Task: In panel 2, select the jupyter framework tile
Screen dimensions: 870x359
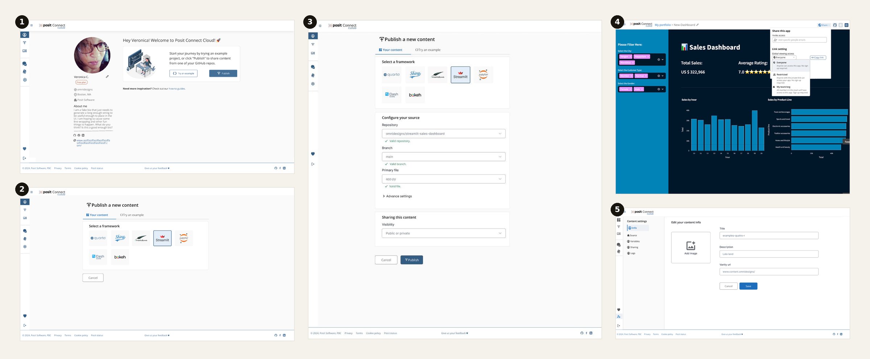Action: click(x=184, y=238)
